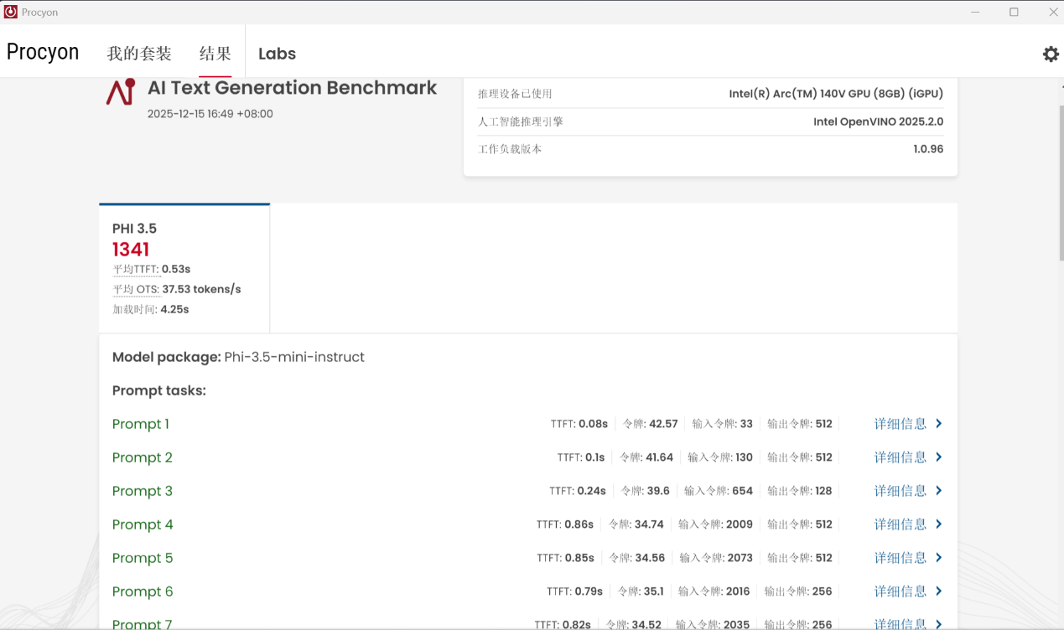This screenshot has height=630, width=1064.
Task: Open 详细信息 link for Prompt 6
Action: (900, 591)
